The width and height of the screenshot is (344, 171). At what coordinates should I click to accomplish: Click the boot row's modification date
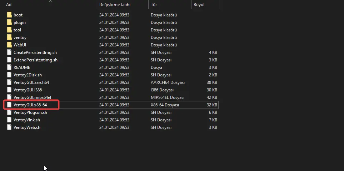coord(114,15)
